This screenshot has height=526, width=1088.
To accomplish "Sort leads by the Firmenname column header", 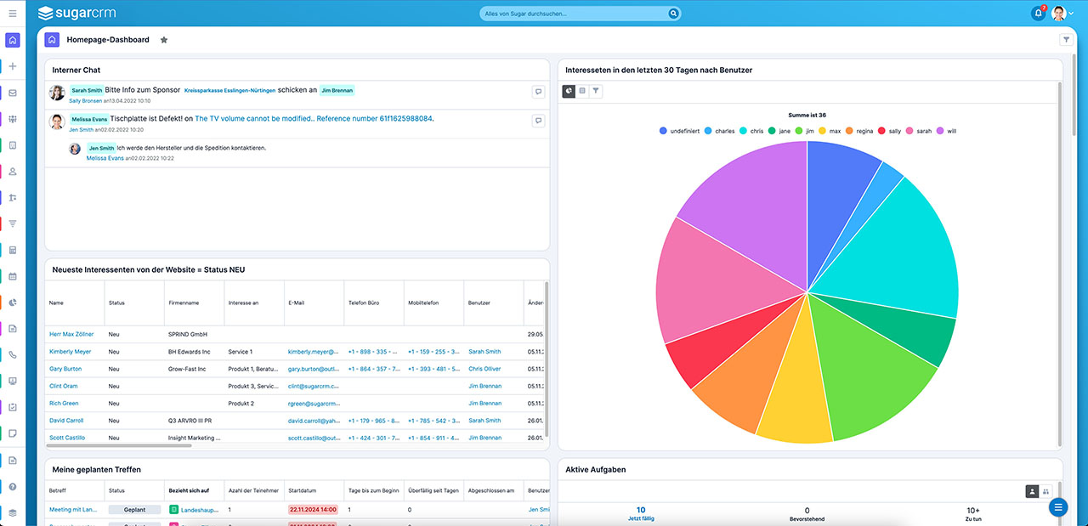I will pyautogui.click(x=183, y=303).
